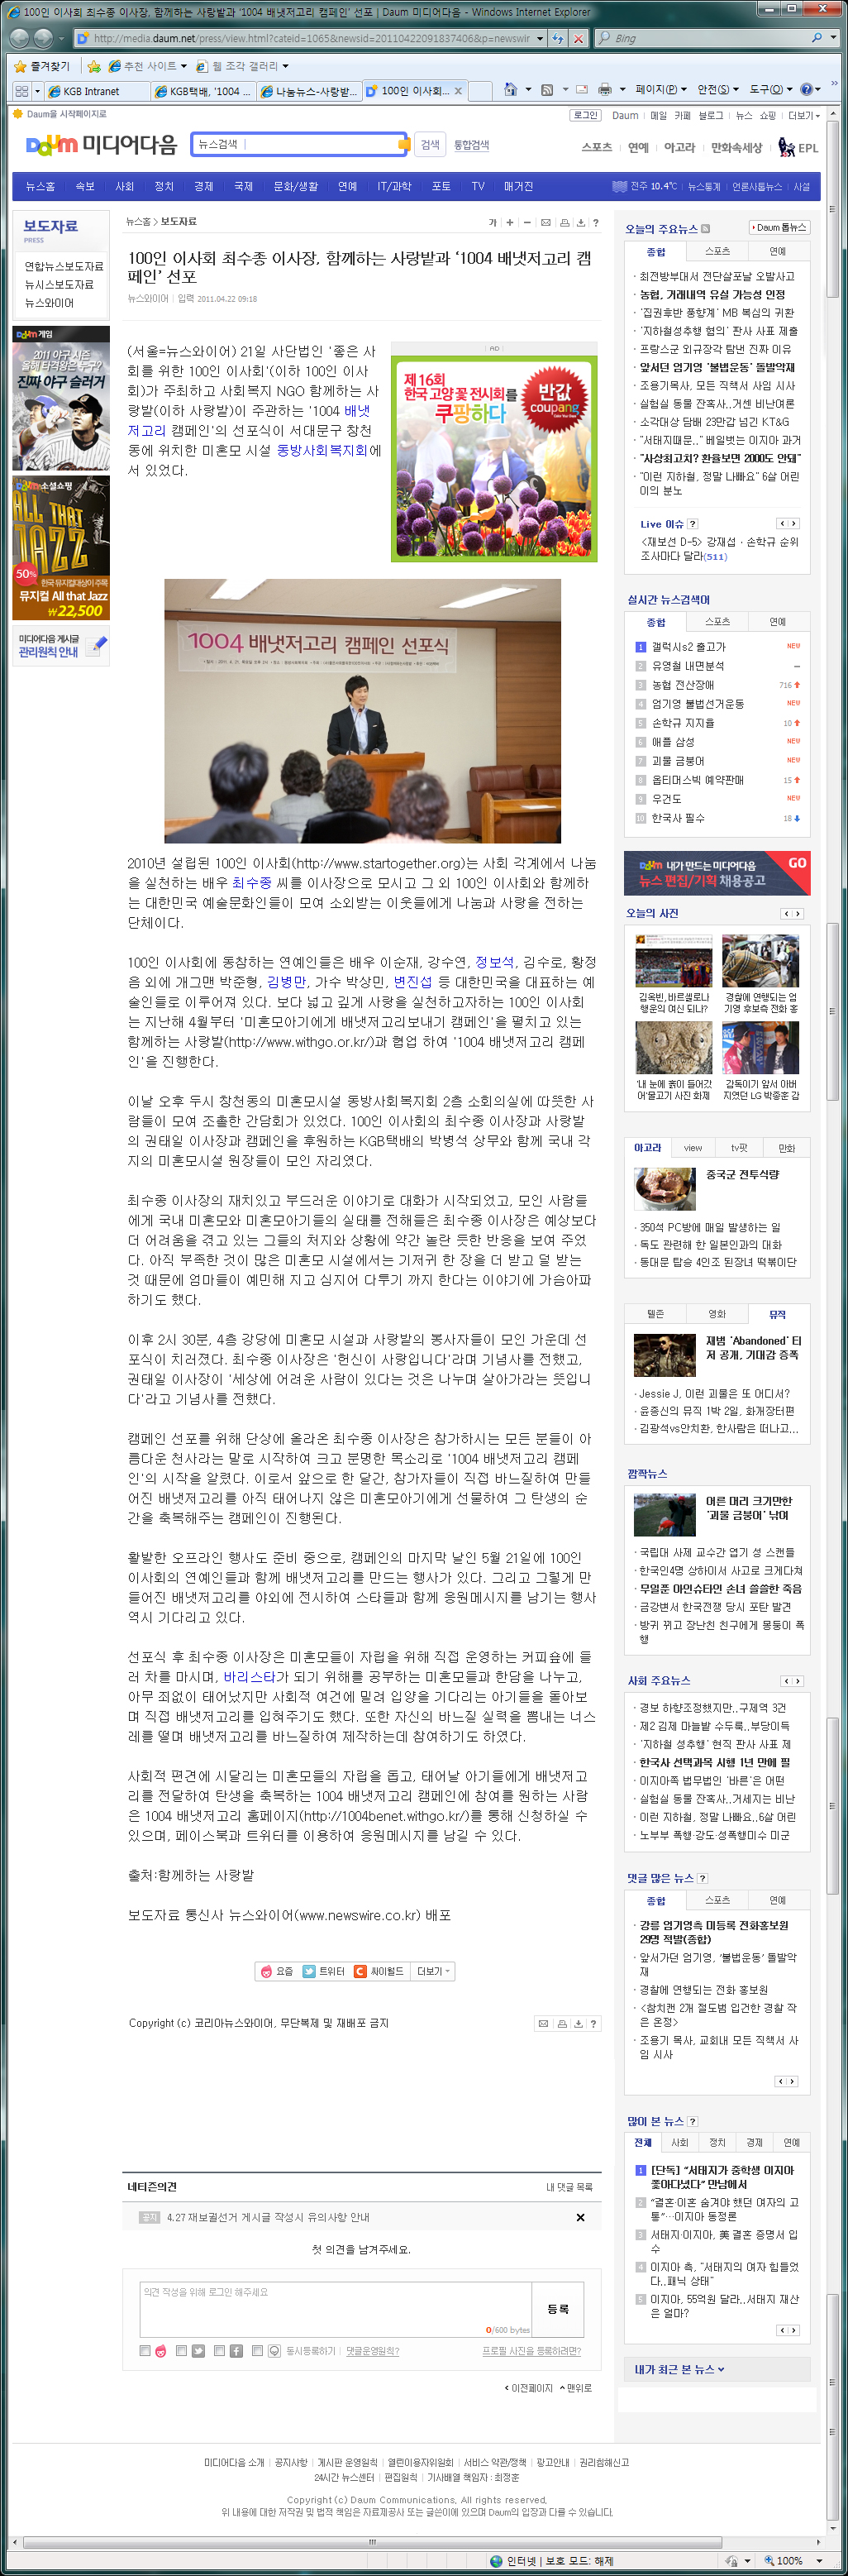The width and height of the screenshot is (848, 2576).
Task: Stop loading with the red X button
Action: point(578,38)
